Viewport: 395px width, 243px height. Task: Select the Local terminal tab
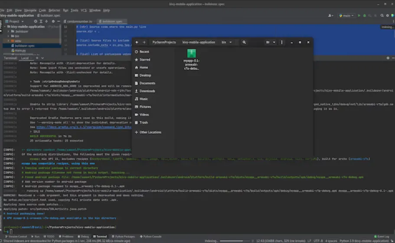25,58
